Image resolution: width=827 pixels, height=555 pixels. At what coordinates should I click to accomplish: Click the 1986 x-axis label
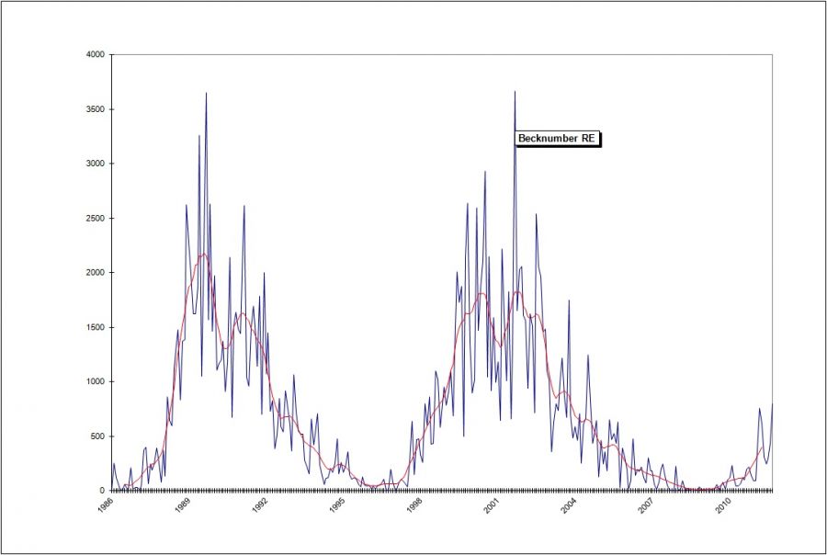click(106, 504)
